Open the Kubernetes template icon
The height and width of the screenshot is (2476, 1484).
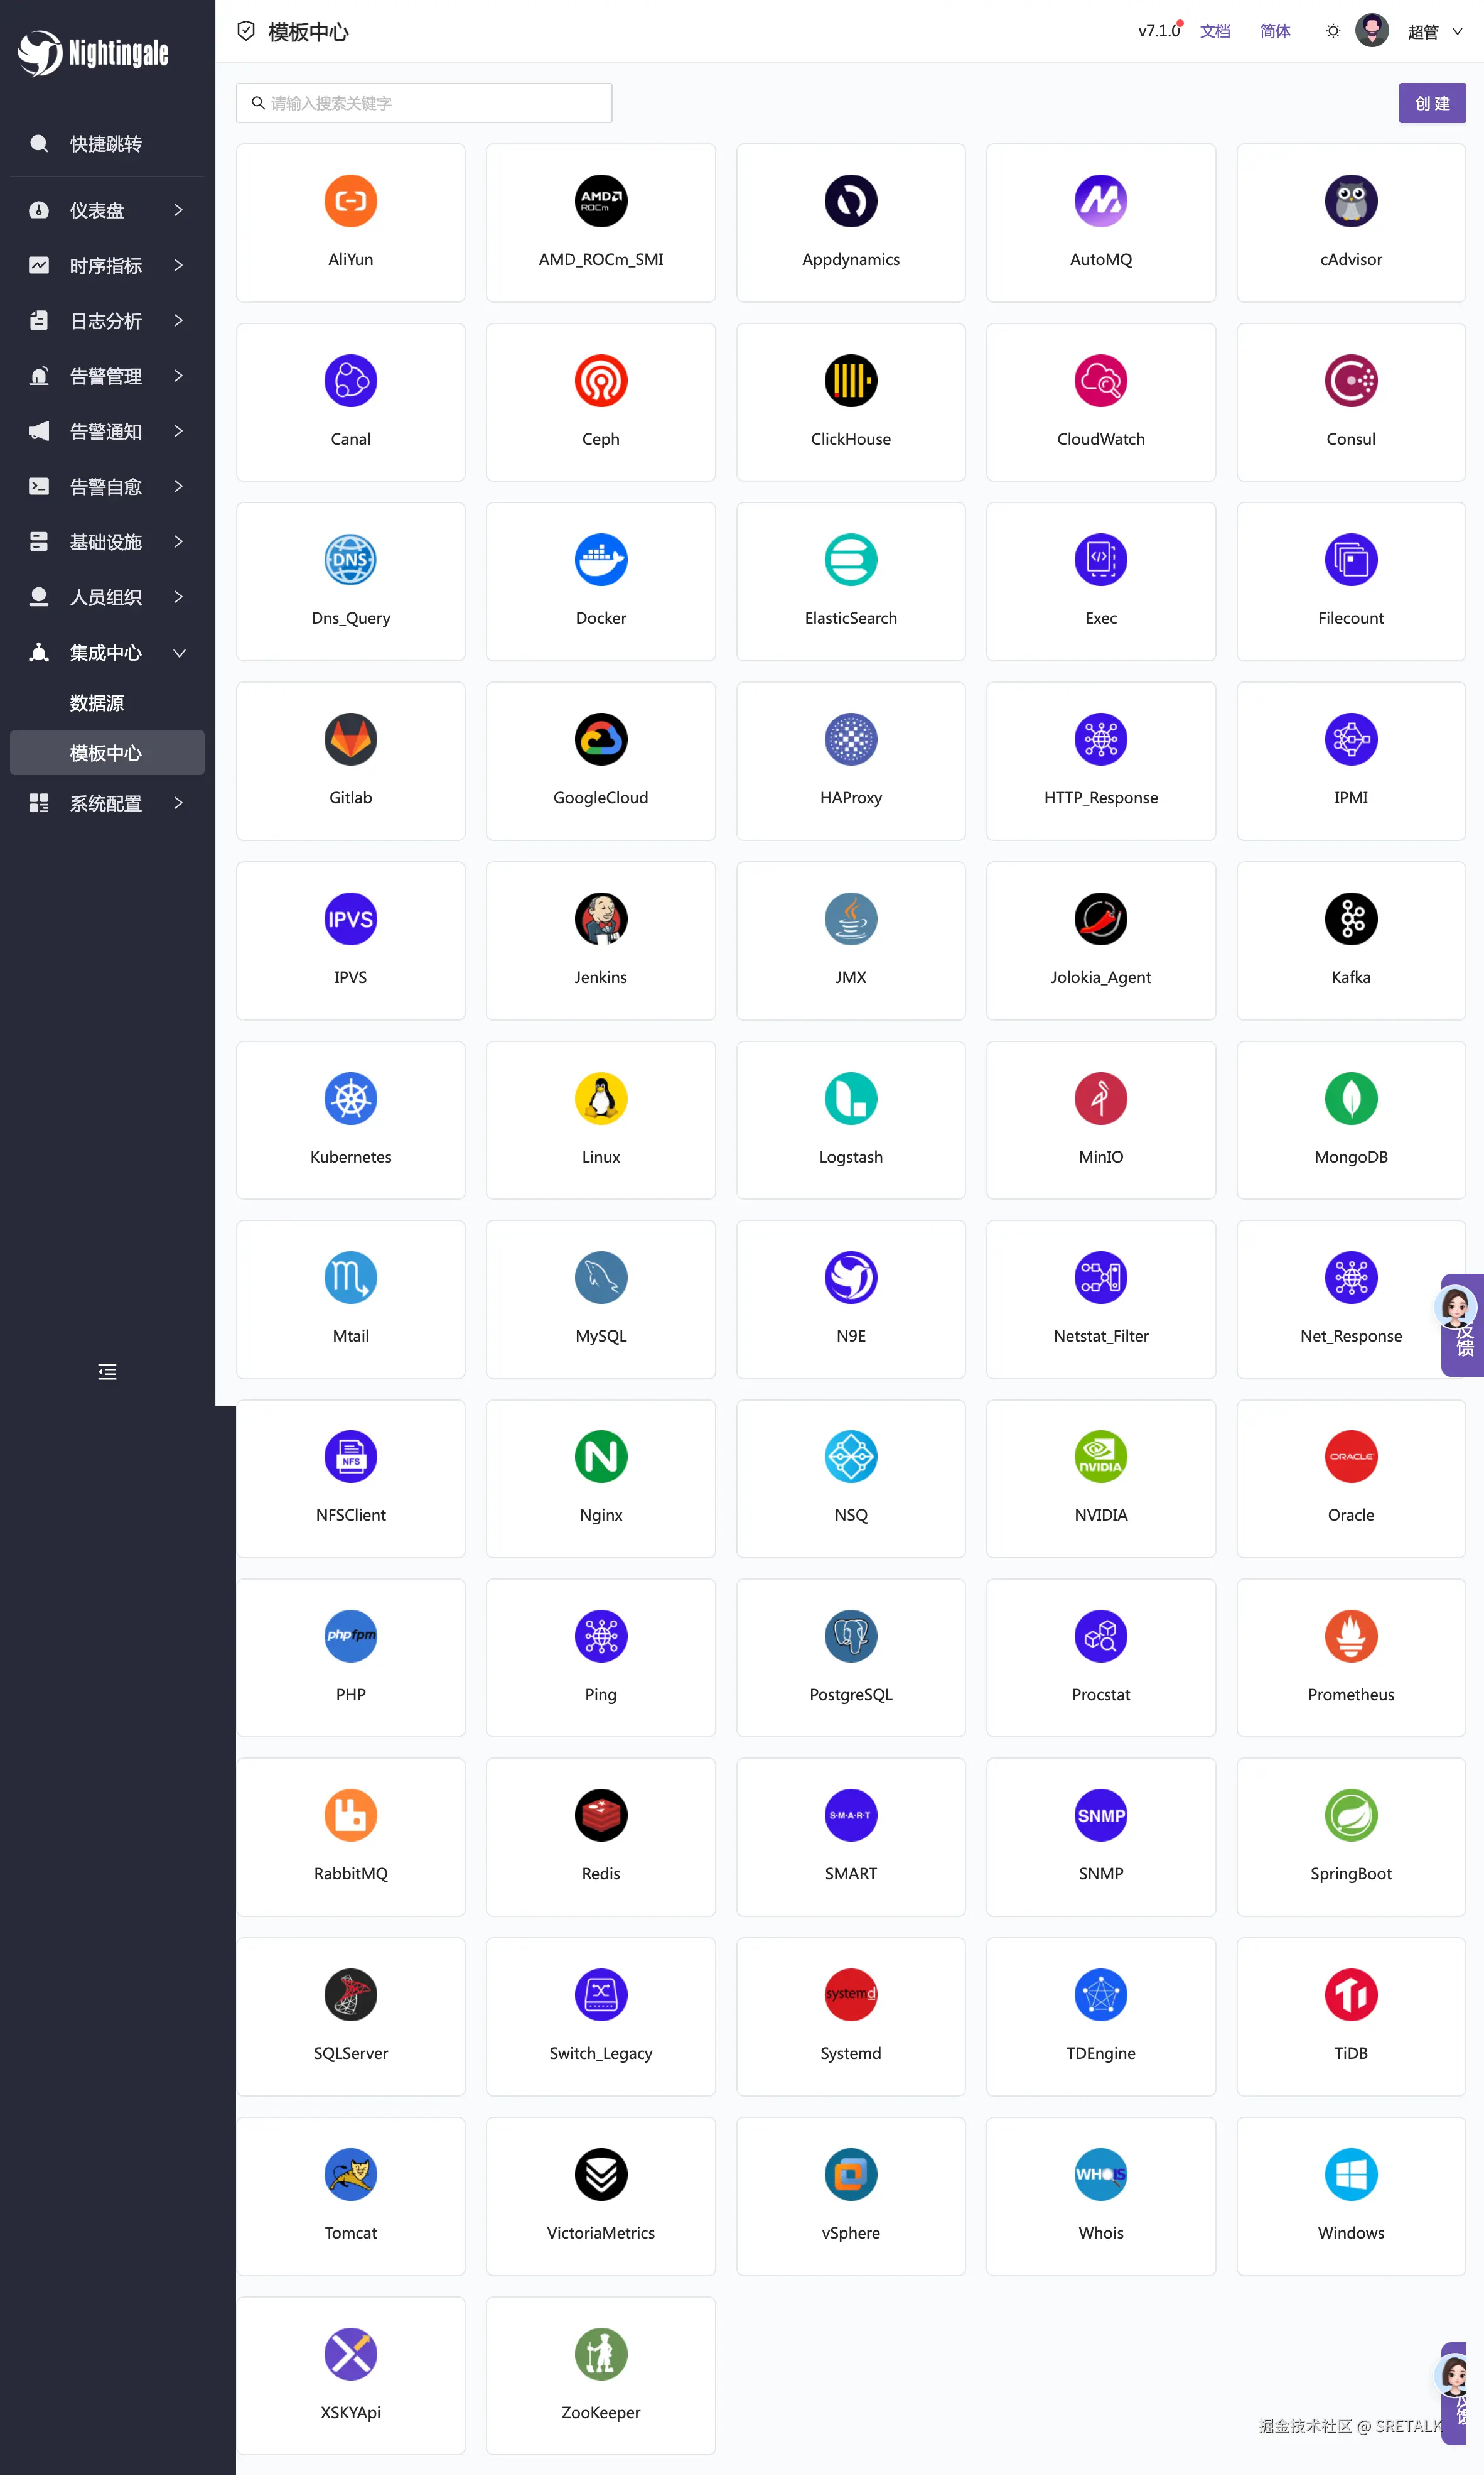tap(350, 1099)
